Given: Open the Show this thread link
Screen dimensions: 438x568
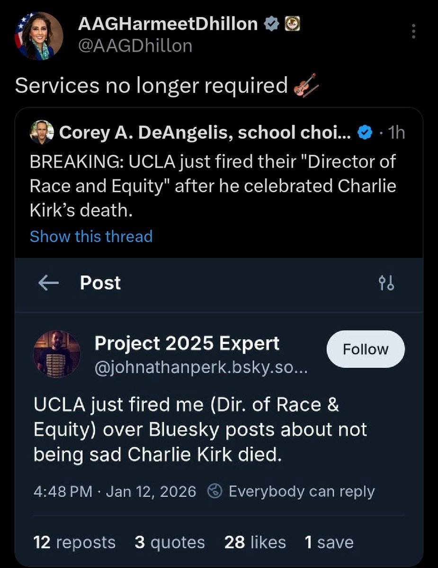Looking at the screenshot, I should click(x=91, y=236).
